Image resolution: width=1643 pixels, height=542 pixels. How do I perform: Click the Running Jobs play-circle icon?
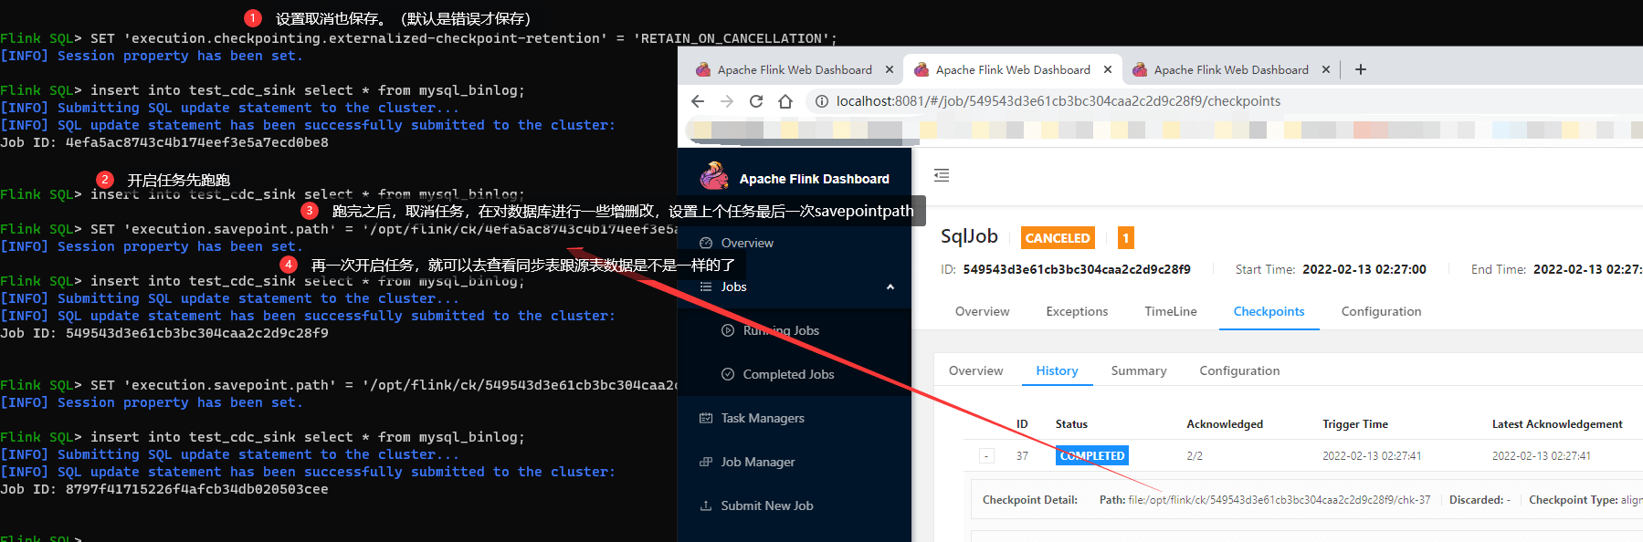coord(728,330)
